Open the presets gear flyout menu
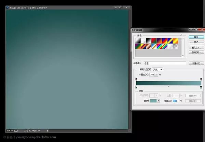 click(x=181, y=35)
